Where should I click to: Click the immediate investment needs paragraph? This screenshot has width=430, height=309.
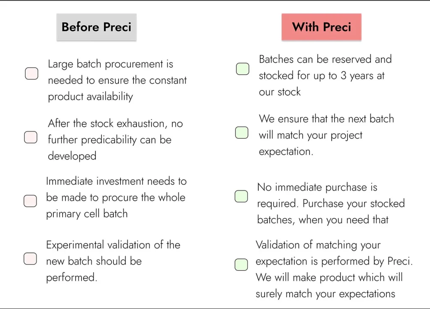coord(116,197)
